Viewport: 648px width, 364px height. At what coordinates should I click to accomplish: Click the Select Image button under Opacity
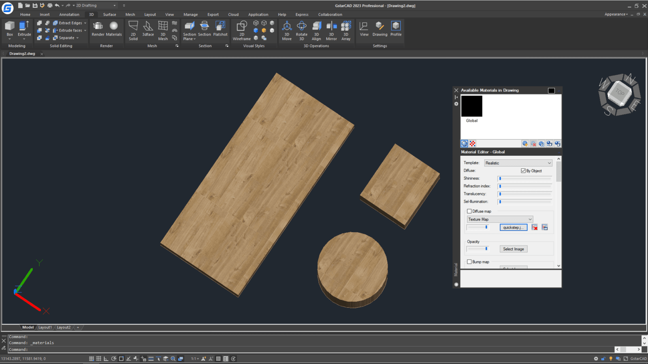point(513,249)
